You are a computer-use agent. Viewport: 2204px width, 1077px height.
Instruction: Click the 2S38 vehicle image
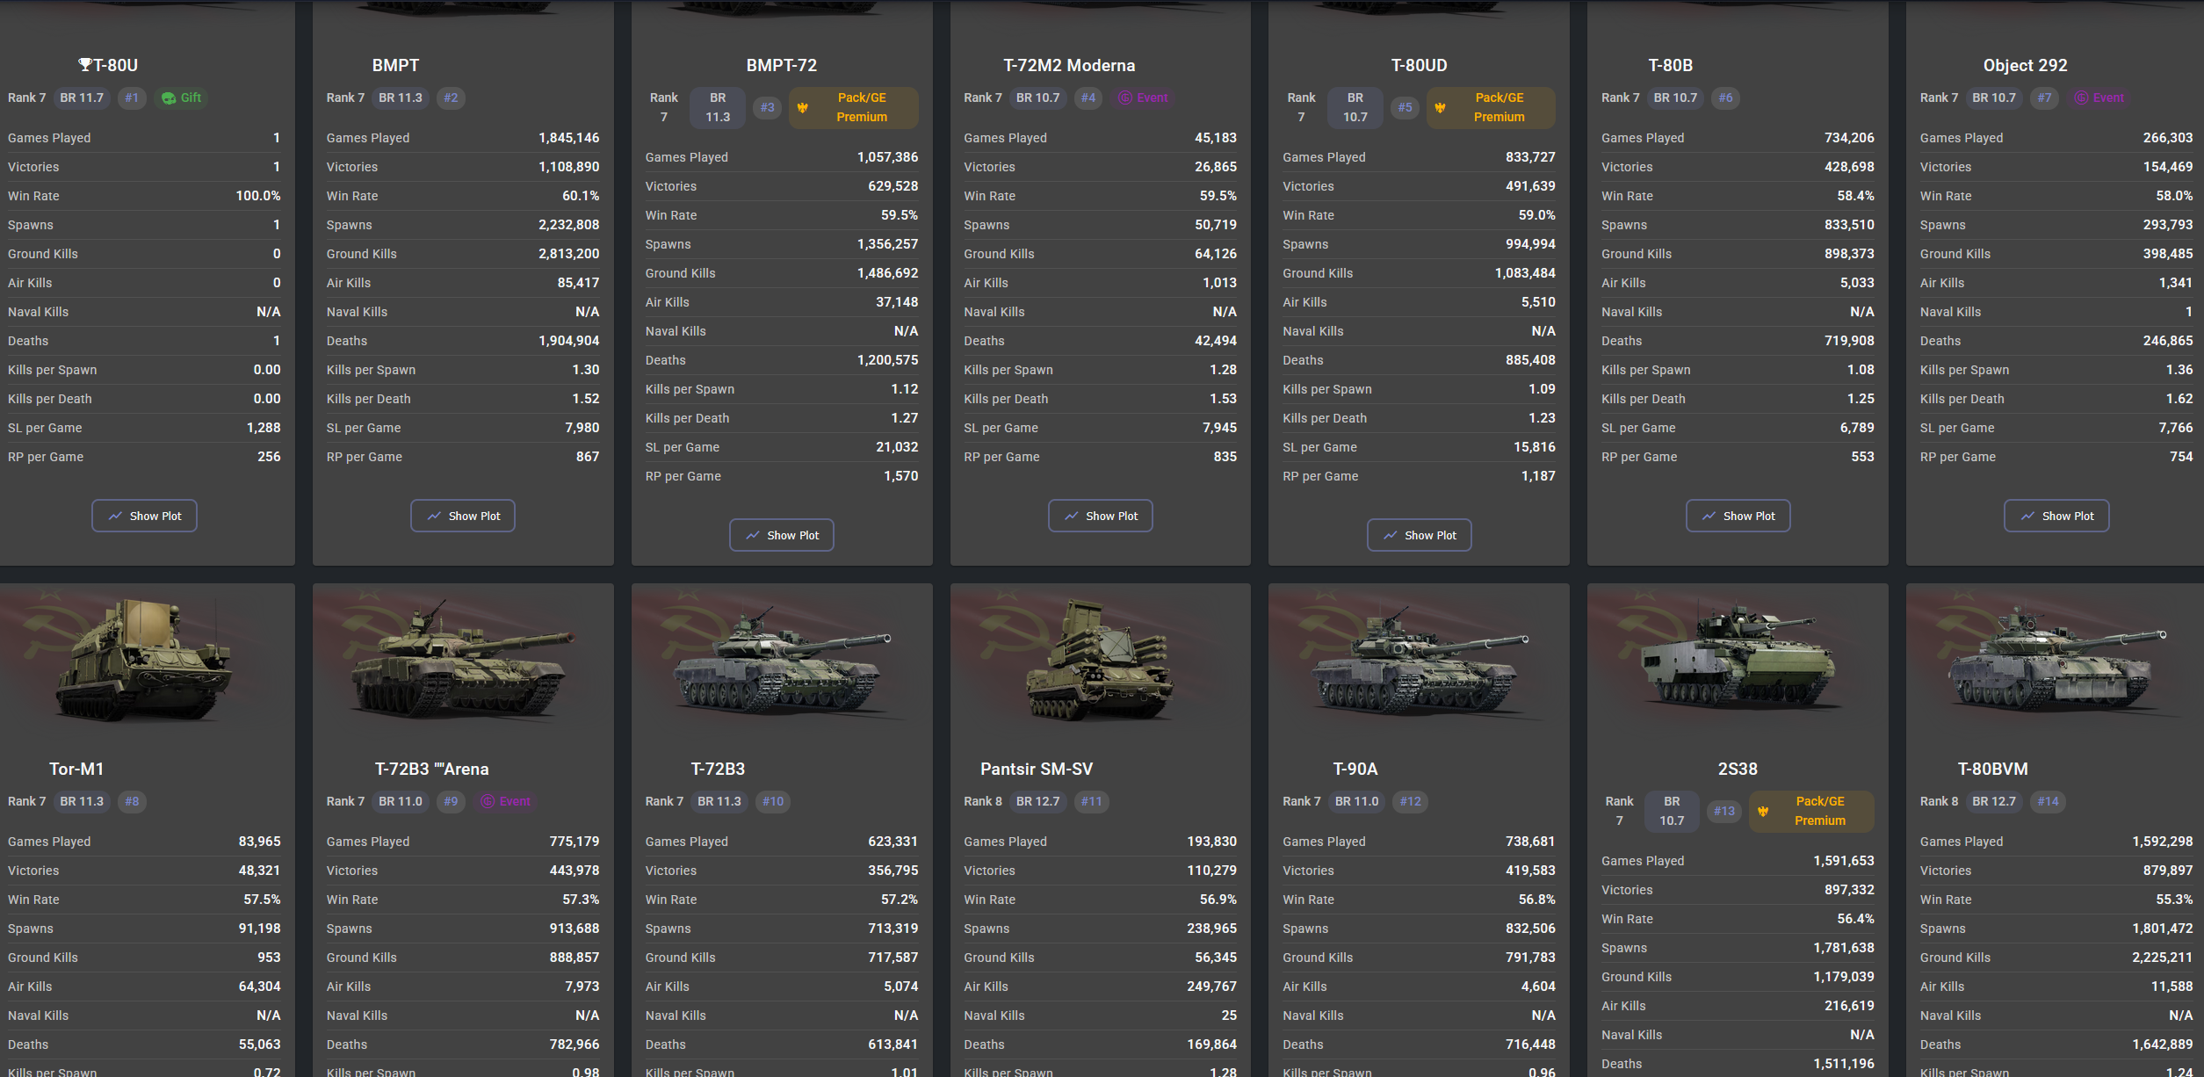pos(1738,659)
